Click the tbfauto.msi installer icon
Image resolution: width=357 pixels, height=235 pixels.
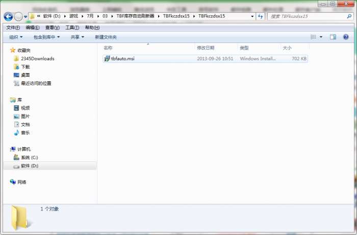coord(107,59)
